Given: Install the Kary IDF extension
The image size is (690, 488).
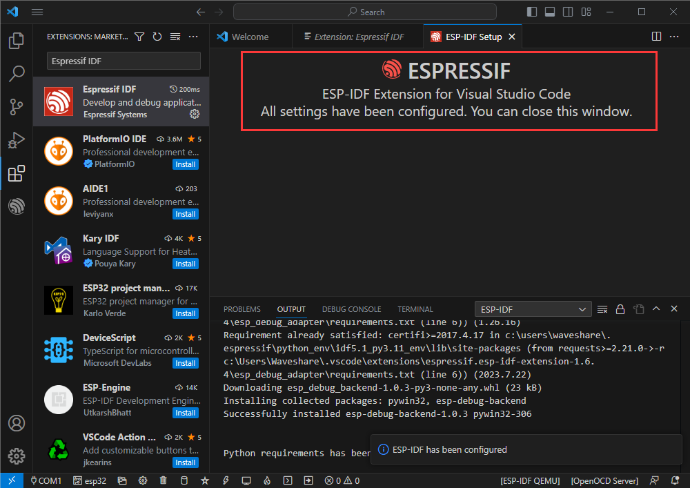Looking at the screenshot, I should click(186, 264).
